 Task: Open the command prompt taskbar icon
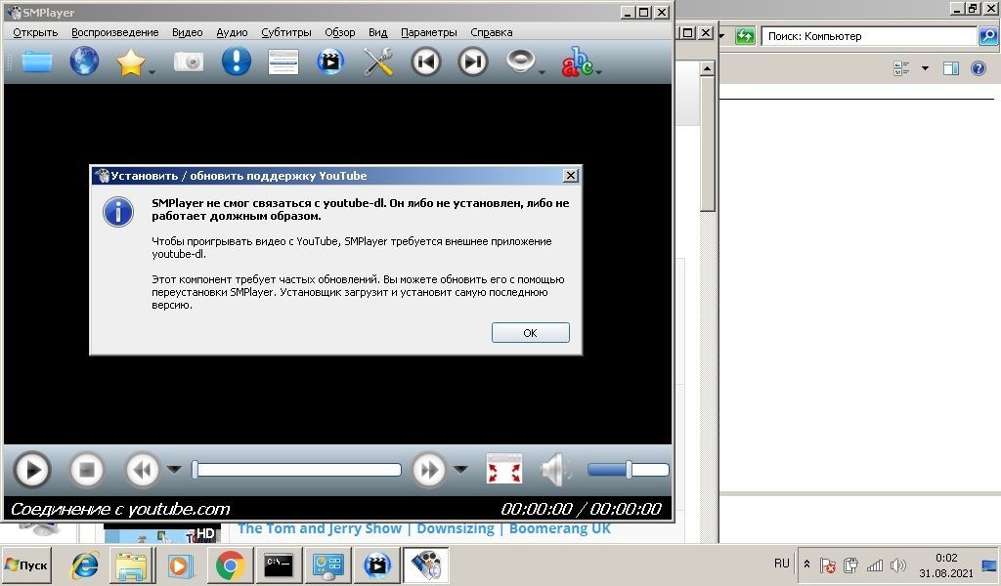[279, 565]
